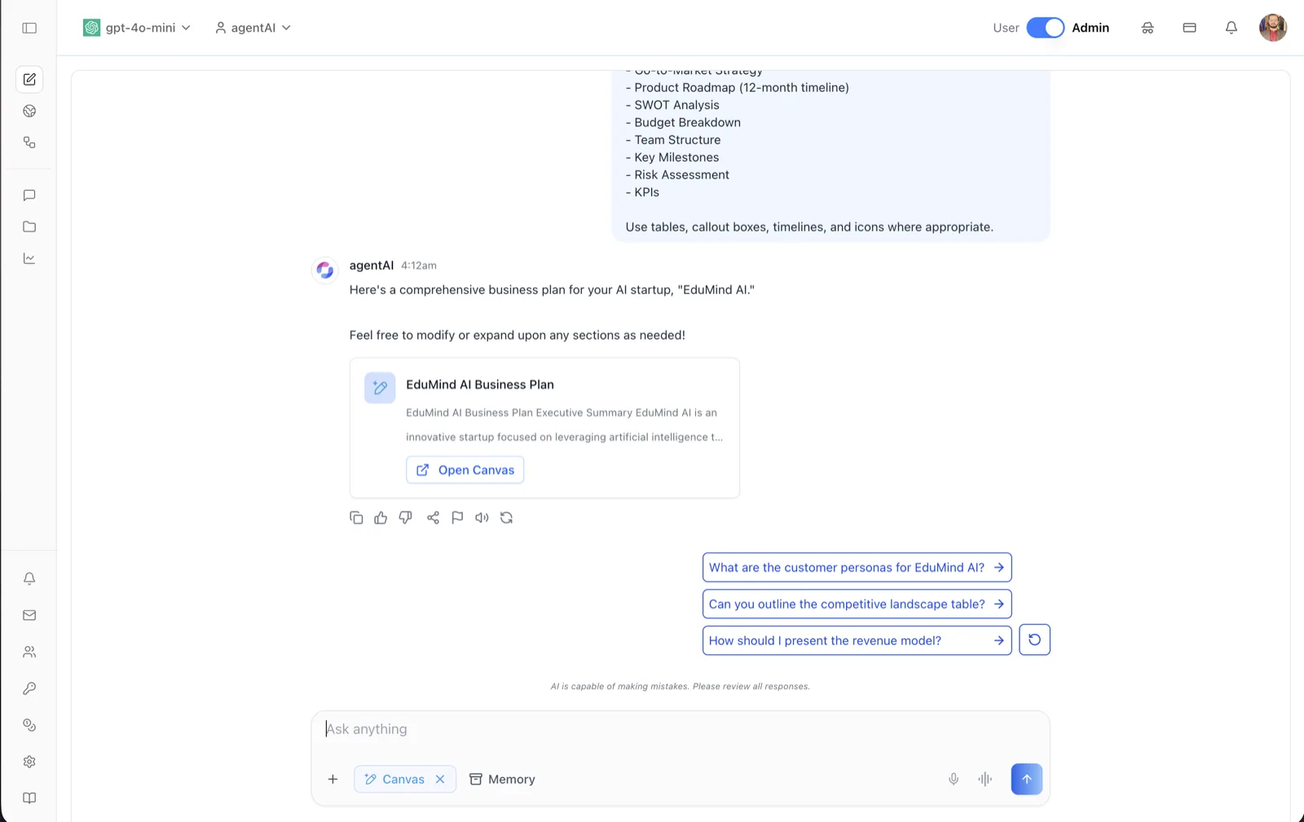
Task: Flag the agentAI response
Action: [x=457, y=517]
